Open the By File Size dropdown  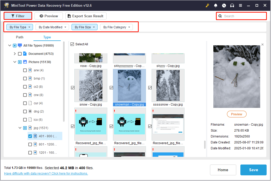pyautogui.click(x=84, y=27)
